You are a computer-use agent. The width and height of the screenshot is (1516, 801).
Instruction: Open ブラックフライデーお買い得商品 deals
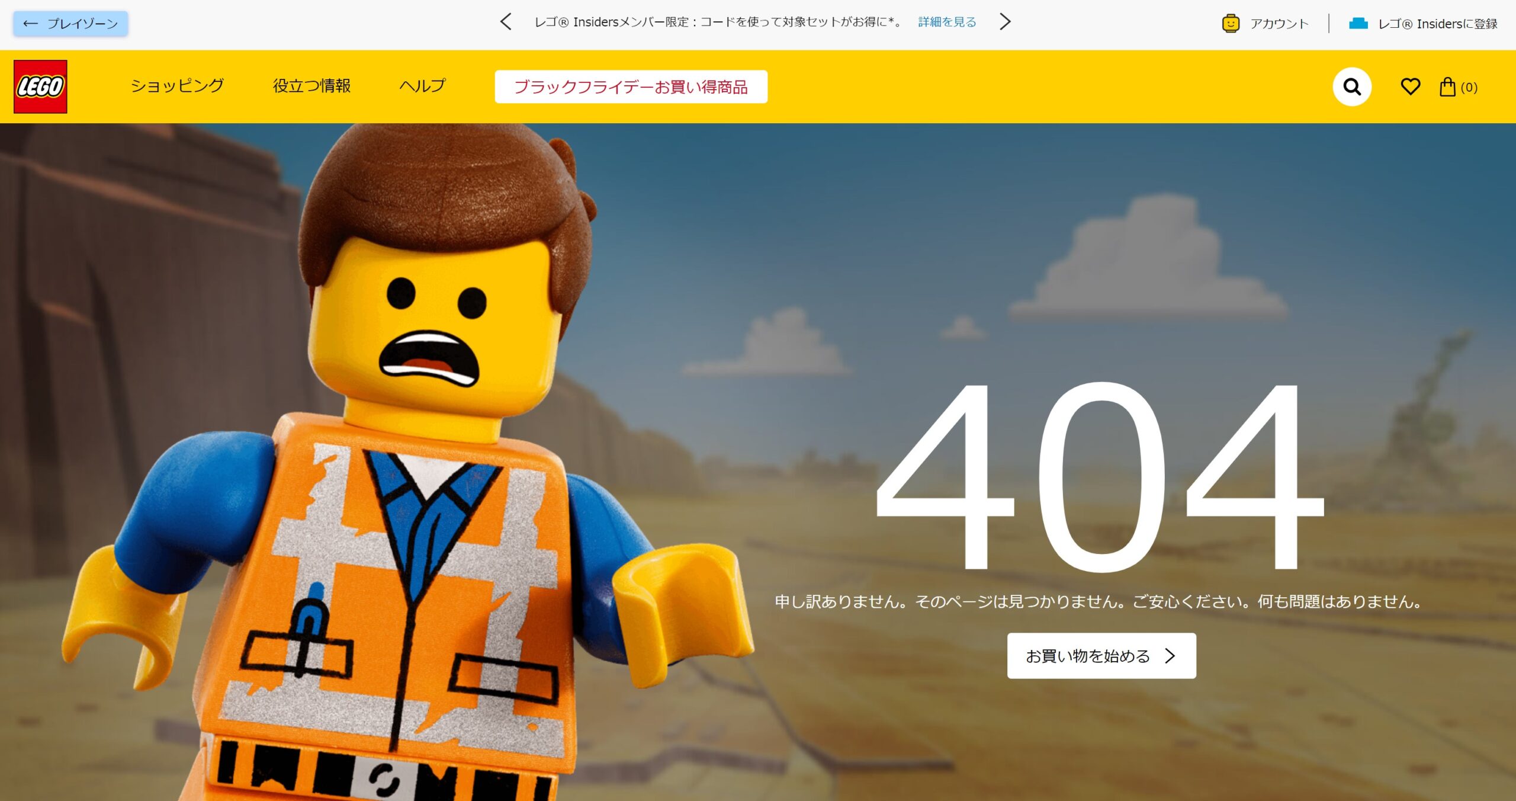[631, 86]
